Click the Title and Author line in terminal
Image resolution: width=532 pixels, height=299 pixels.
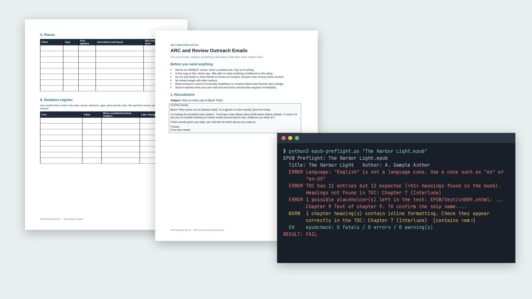(359, 165)
